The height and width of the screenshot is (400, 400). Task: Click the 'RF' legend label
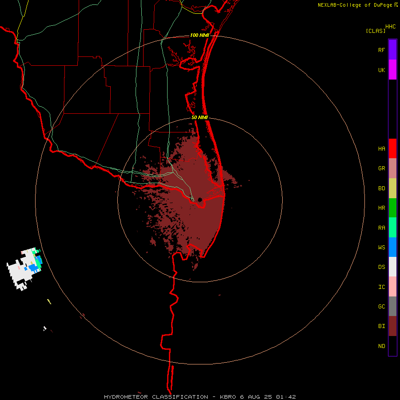coord(381,50)
